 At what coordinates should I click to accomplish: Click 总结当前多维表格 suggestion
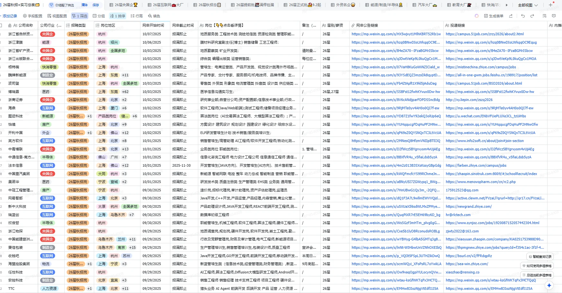pyautogui.click(x=537, y=275)
